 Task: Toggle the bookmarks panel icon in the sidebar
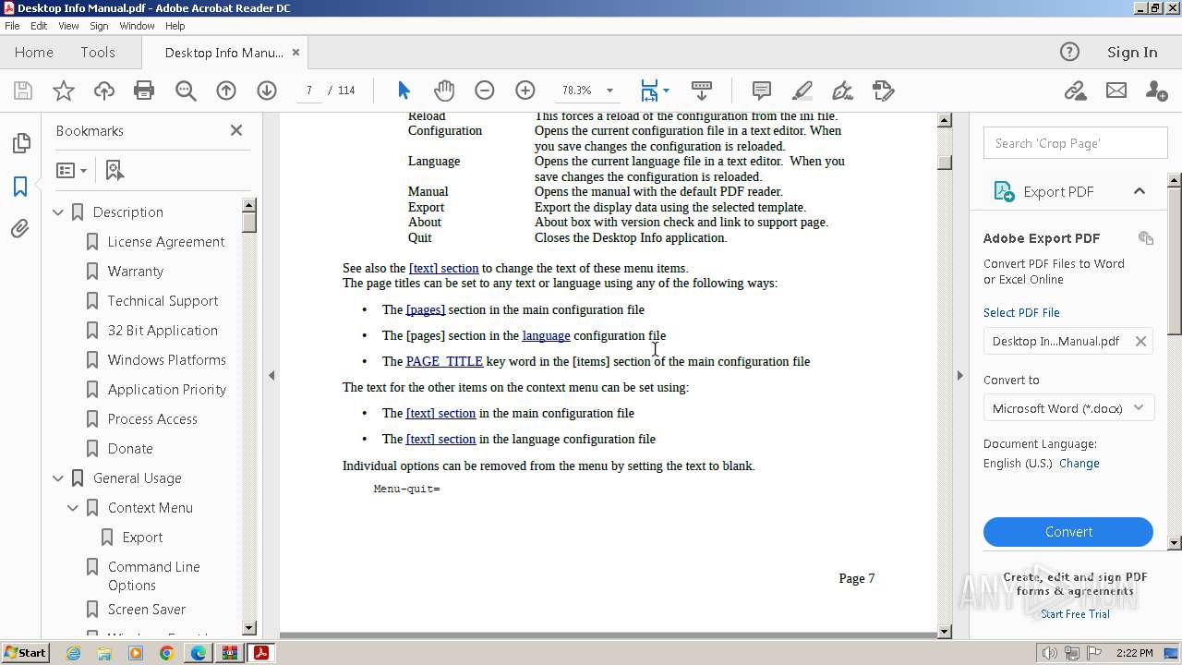tap(20, 186)
